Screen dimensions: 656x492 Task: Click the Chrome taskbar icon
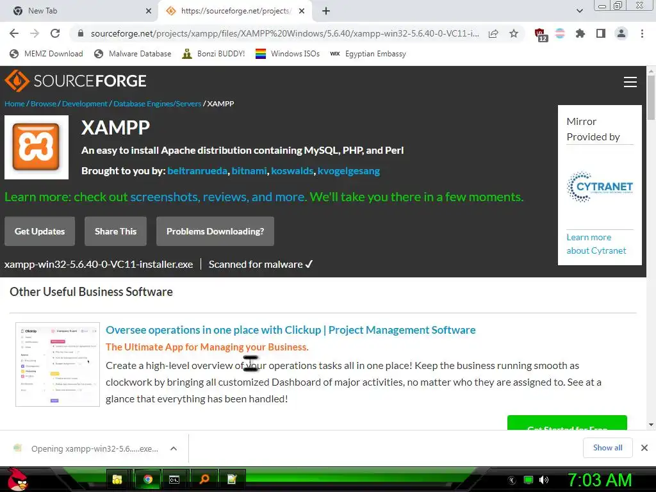[147, 479]
